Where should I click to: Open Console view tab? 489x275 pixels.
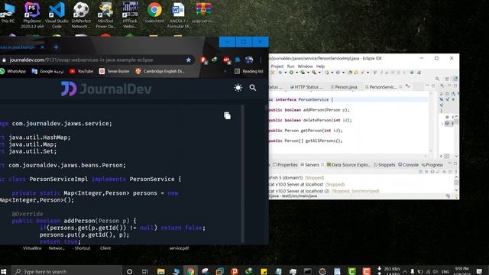click(x=408, y=165)
